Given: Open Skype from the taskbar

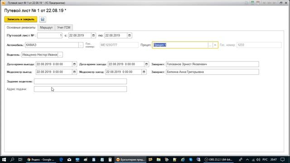Looking at the screenshot, I should tap(191, 159).
